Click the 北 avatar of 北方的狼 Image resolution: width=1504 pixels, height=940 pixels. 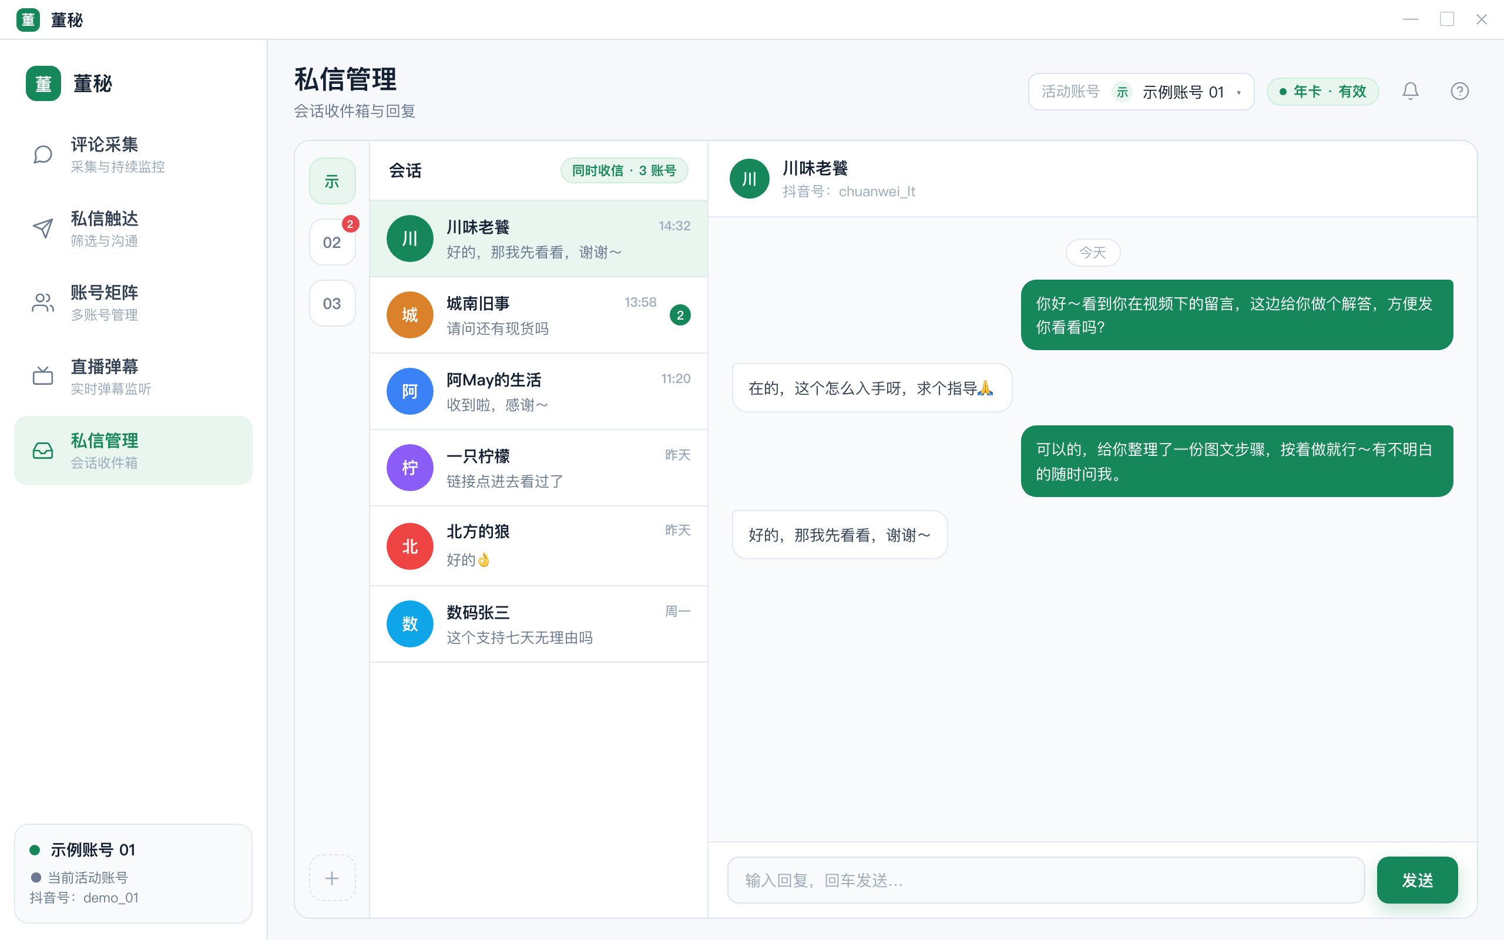[x=409, y=546]
